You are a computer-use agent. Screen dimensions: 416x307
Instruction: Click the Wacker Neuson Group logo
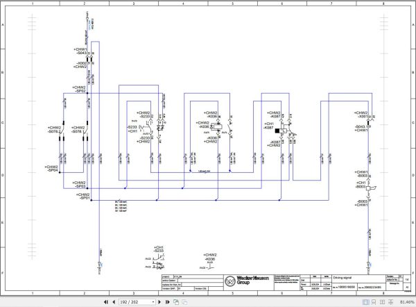click(247, 281)
